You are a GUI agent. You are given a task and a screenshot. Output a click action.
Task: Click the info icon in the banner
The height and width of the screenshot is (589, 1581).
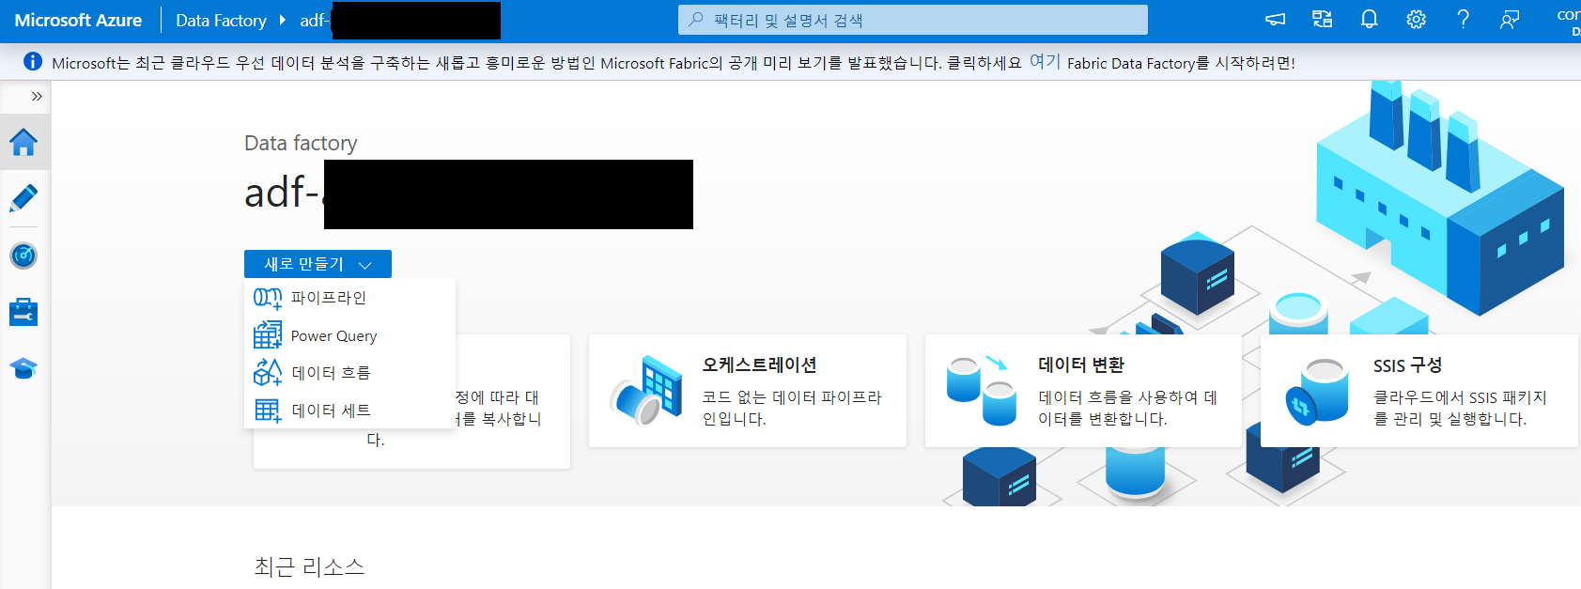33,61
